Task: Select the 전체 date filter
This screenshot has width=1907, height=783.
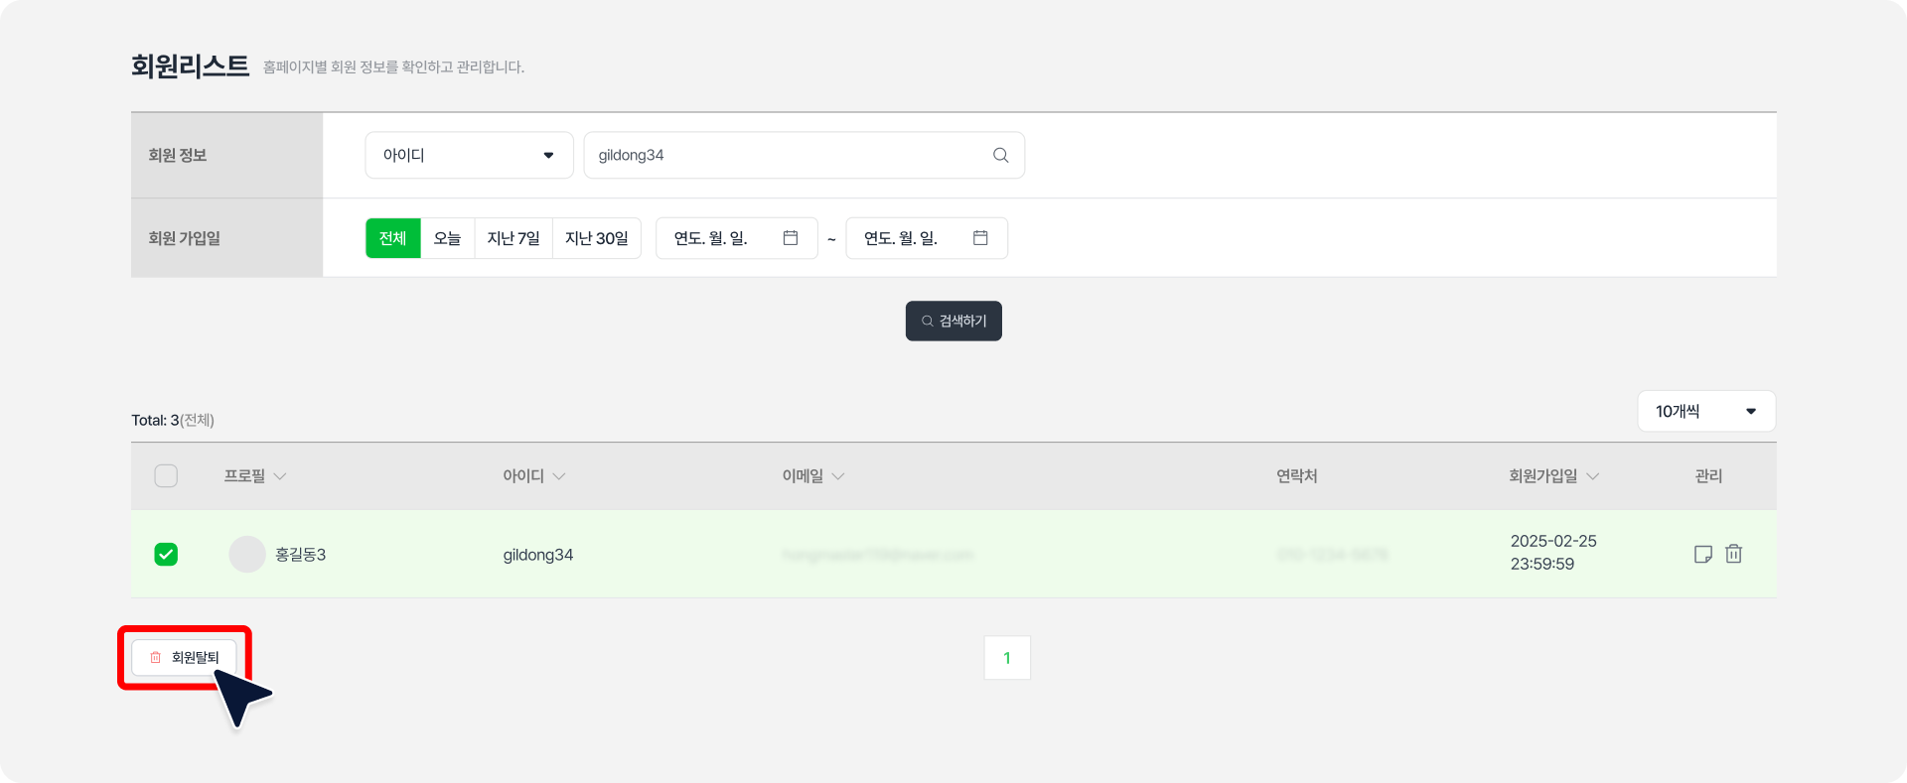Action: [393, 238]
